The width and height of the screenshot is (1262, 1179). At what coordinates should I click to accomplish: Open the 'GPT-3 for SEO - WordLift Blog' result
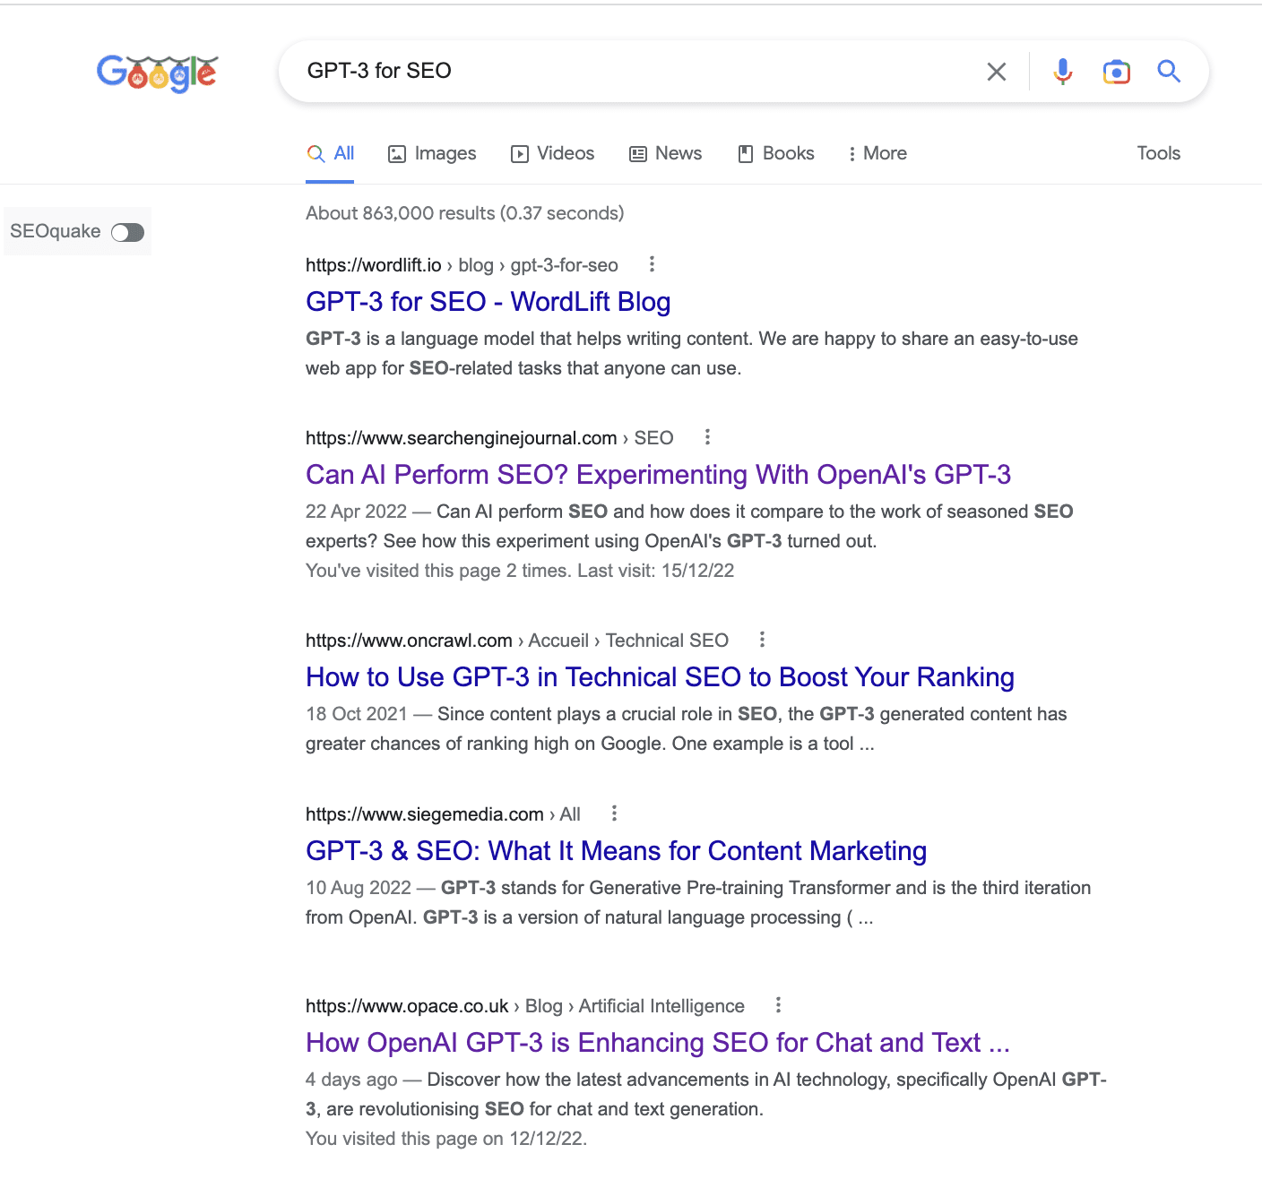click(x=488, y=302)
